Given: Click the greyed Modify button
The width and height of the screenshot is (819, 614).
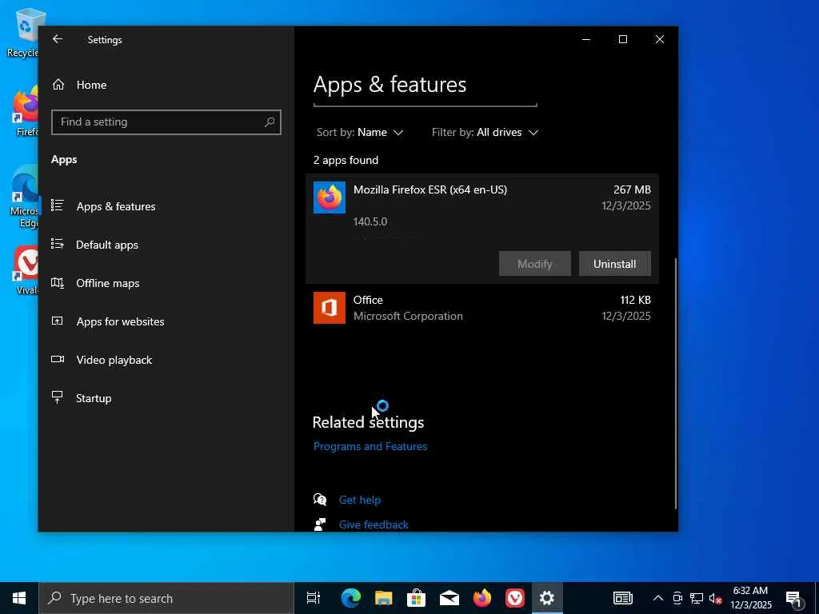Looking at the screenshot, I should pos(535,264).
